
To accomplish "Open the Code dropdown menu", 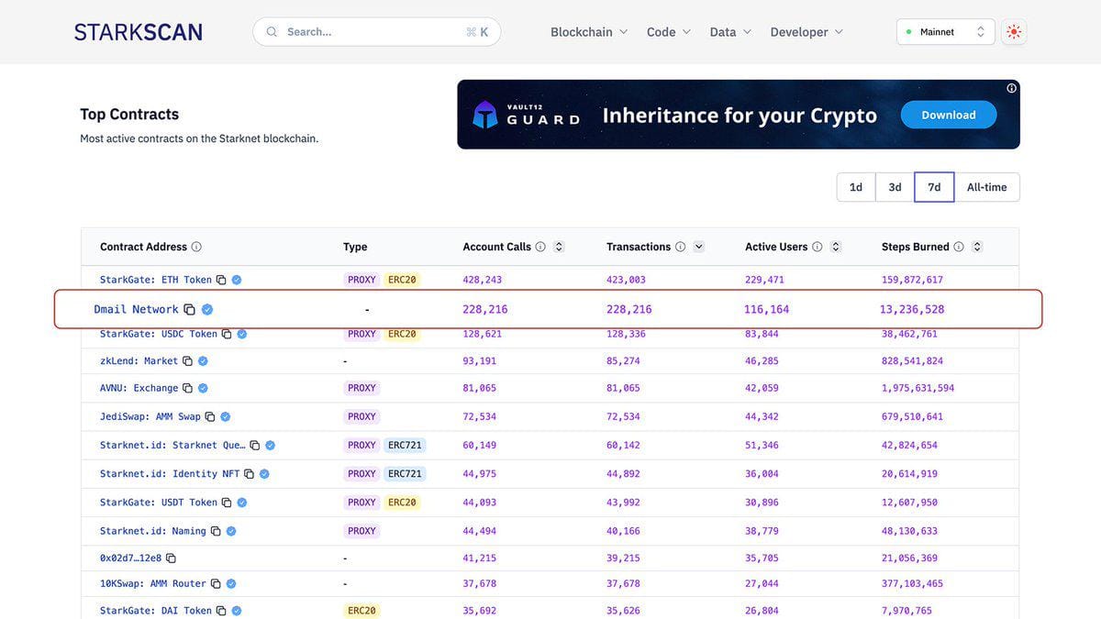I will 669,32.
